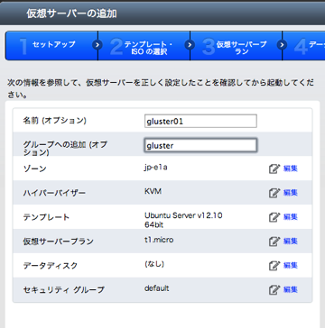Click the 編集 link for ハイパーバイザー
325x328 pixels.
tap(291, 193)
